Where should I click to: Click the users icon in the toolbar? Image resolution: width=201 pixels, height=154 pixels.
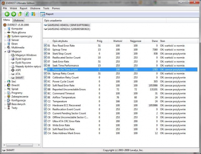pos(33,14)
